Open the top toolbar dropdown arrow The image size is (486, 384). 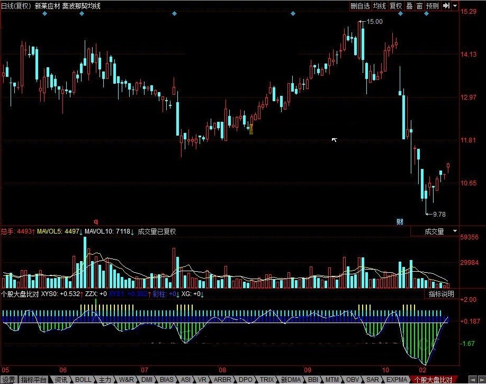(455, 6)
